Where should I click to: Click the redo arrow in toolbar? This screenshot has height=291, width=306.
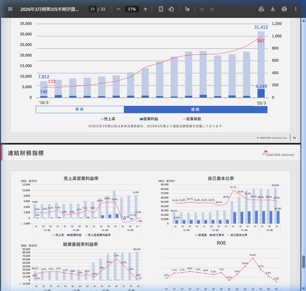tap(212, 9)
